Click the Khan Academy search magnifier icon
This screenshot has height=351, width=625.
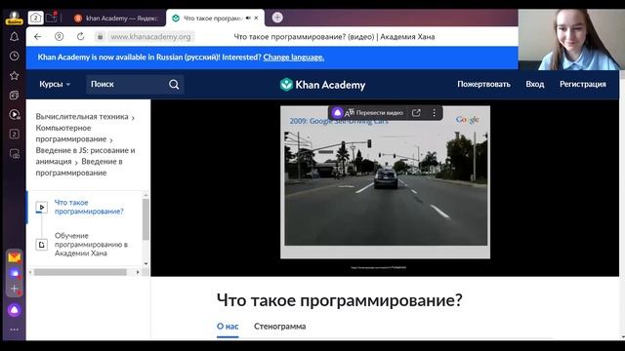(174, 85)
